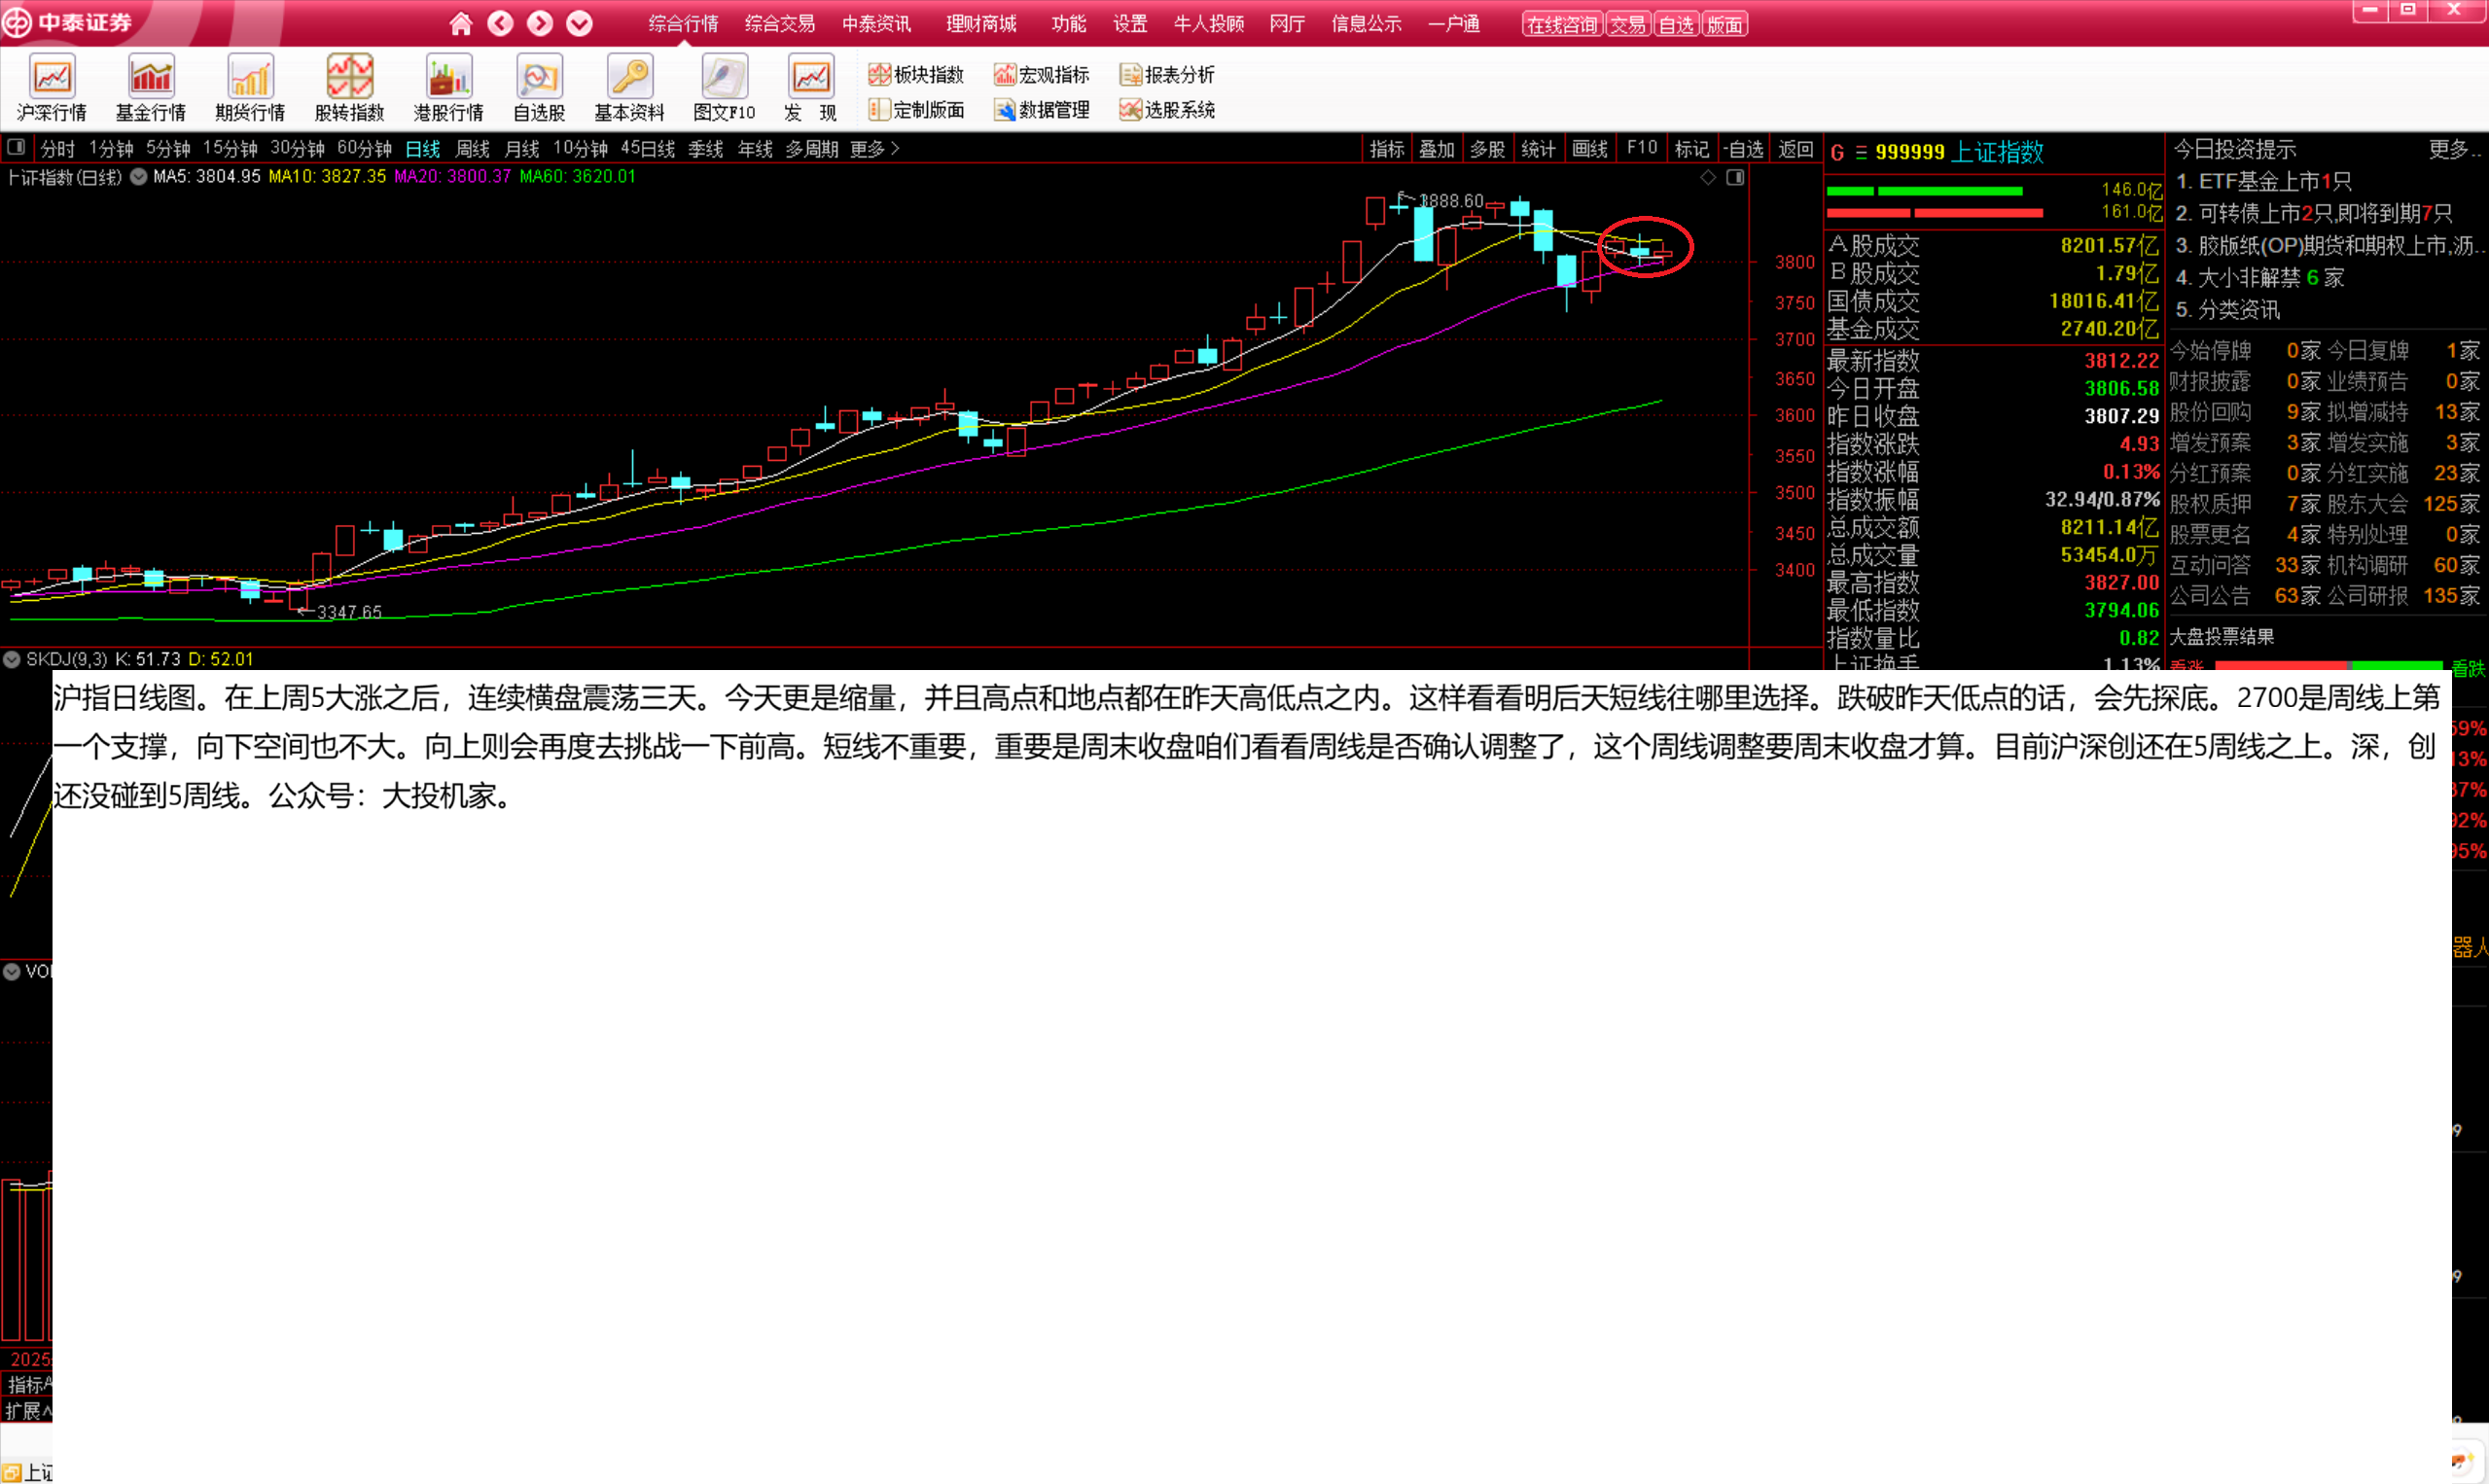
Task: Switch chart to 1分钟 period
Action: 111,149
